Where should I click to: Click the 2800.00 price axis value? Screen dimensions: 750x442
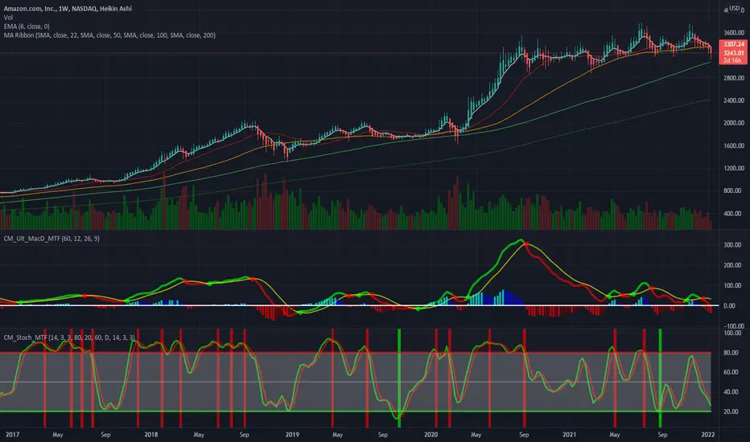pyautogui.click(x=734, y=78)
